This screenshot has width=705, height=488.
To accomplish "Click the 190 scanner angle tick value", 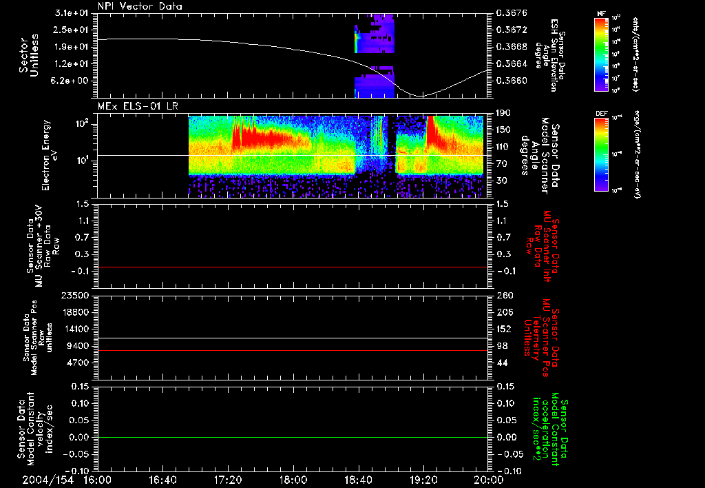I will click(x=503, y=113).
